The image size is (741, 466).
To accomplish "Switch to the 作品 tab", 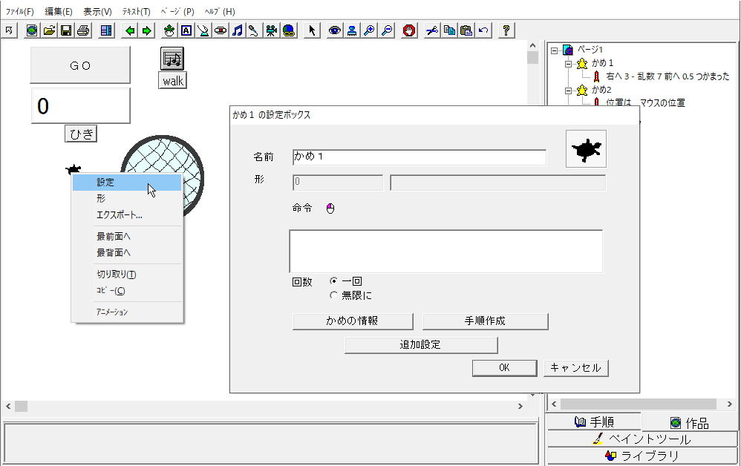I will pos(690,422).
